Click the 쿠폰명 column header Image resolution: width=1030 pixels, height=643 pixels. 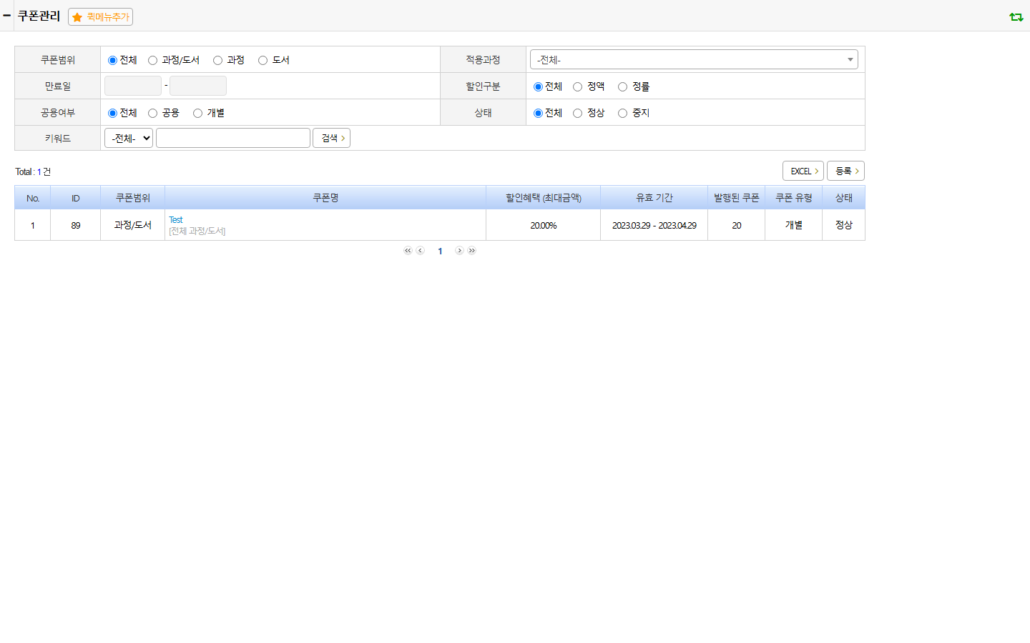click(325, 198)
